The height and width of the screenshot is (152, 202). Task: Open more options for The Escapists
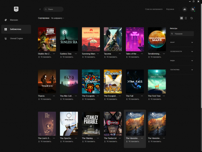tap(98, 96)
